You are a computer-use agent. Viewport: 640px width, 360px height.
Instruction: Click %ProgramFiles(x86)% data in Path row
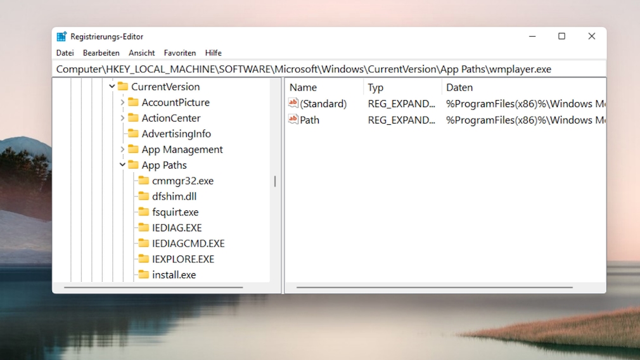coord(525,120)
